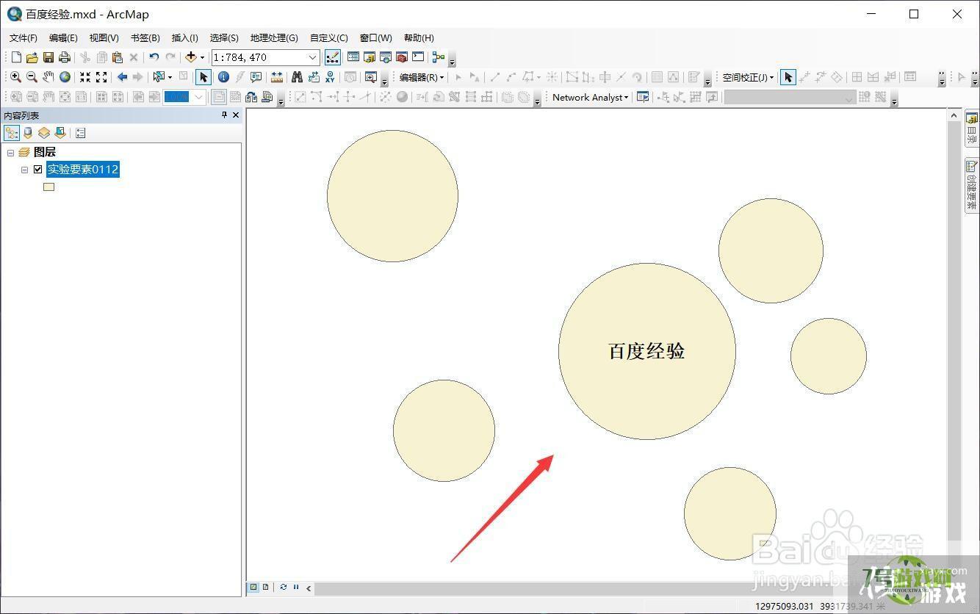980x614 pixels.
Task: Click the New map document icon
Action: [16, 57]
